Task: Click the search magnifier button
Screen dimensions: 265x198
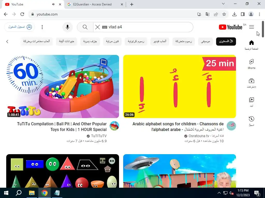Action: [x=85, y=27]
